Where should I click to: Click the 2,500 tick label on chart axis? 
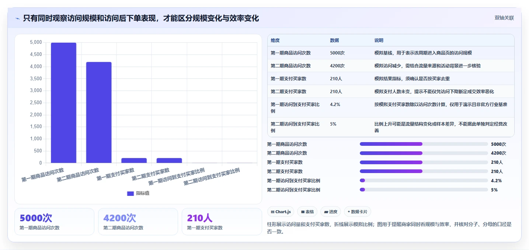point(36,103)
